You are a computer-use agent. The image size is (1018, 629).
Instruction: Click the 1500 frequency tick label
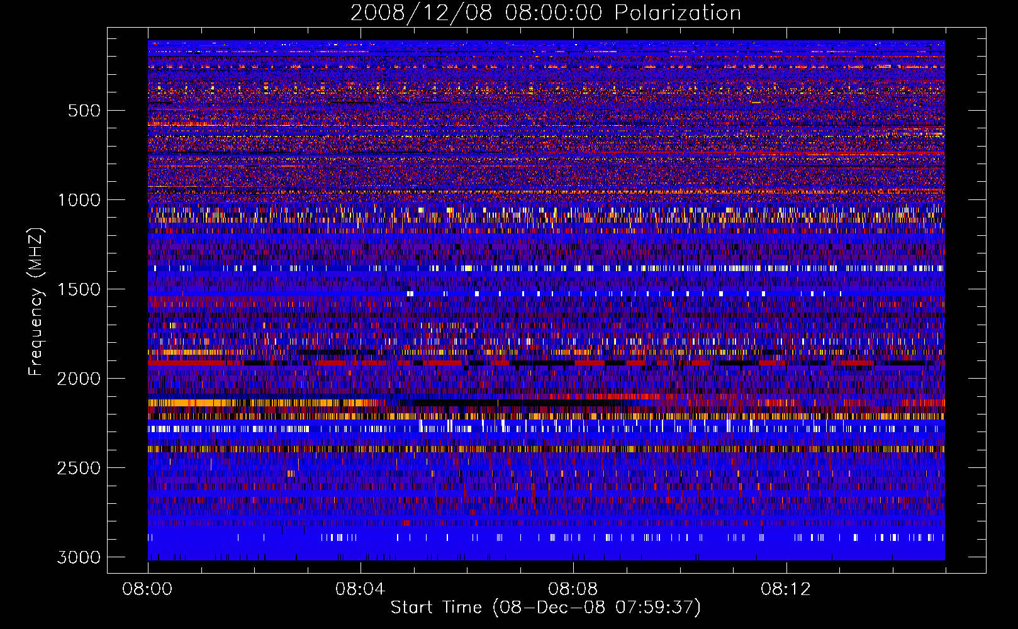pyautogui.click(x=79, y=289)
